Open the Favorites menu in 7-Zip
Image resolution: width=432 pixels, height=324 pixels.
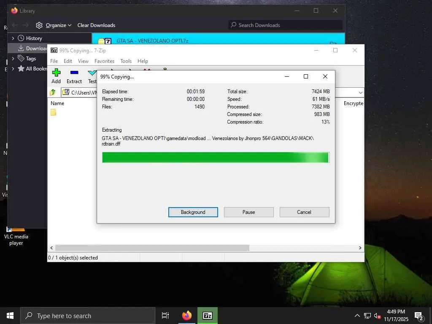click(x=104, y=61)
